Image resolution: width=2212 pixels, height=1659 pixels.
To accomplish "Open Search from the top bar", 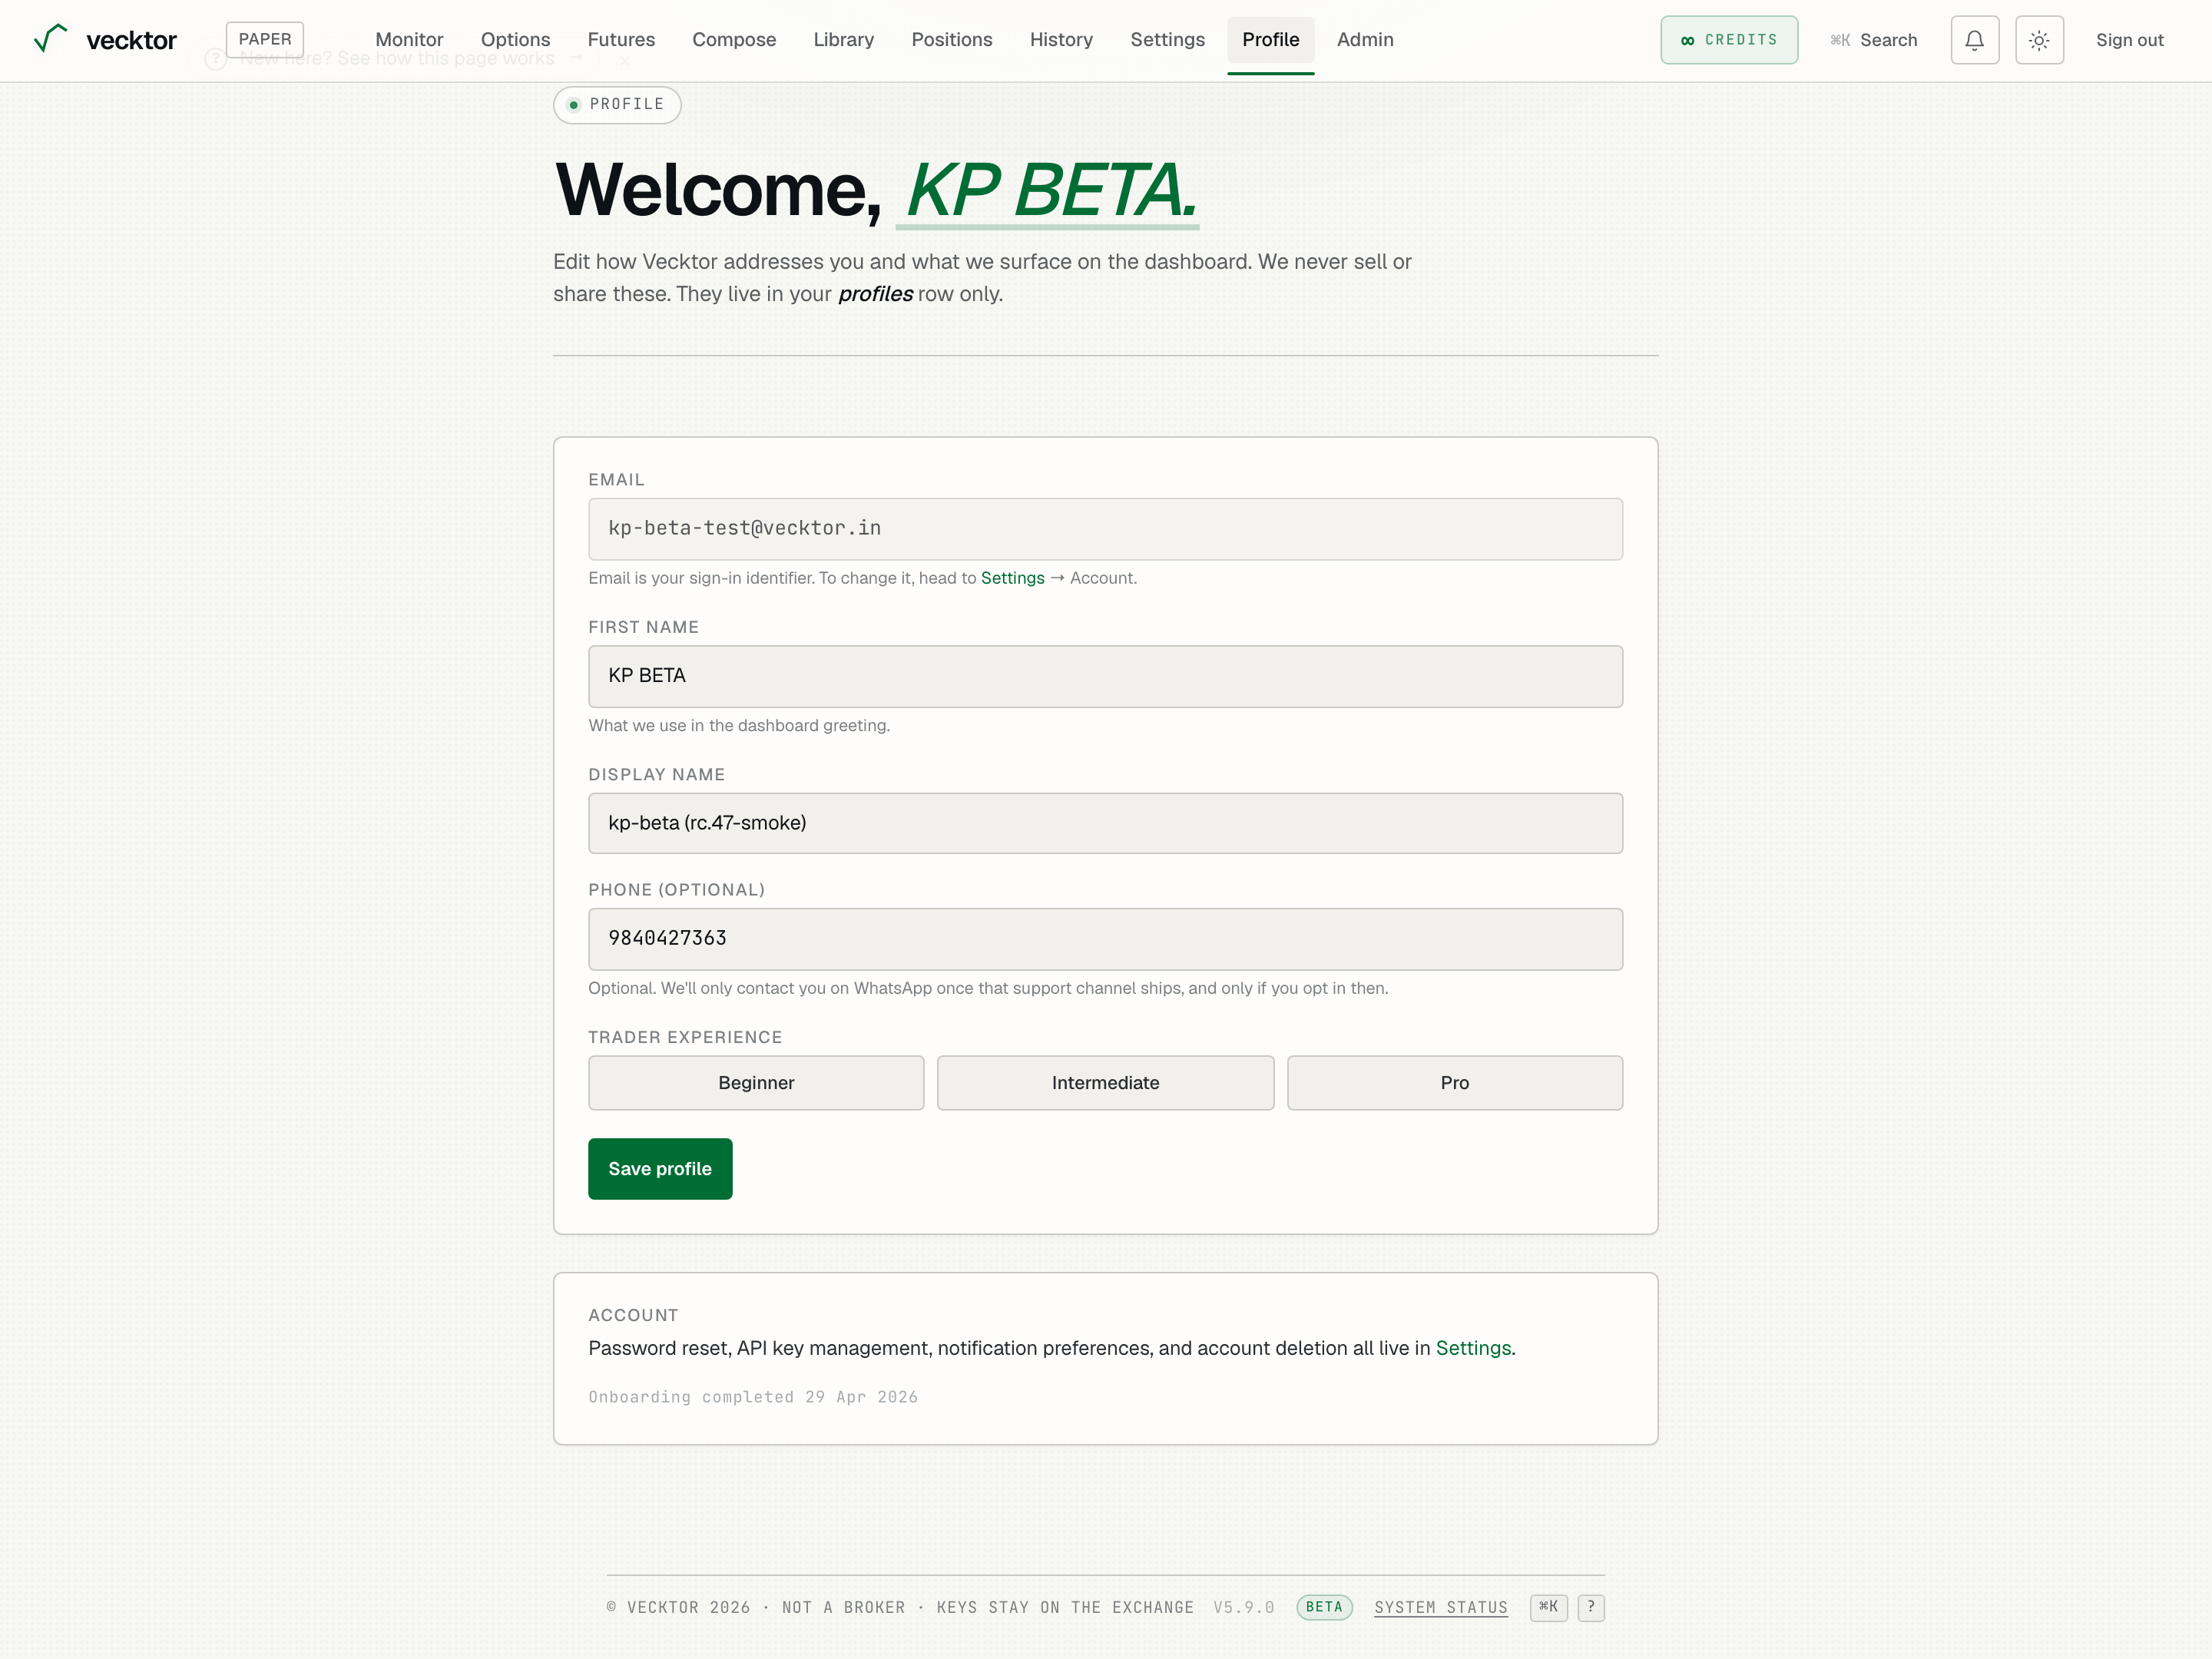I will [1873, 40].
